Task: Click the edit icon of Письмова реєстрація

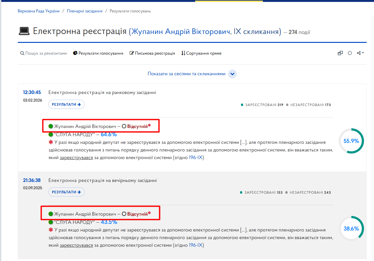Action: [132, 53]
